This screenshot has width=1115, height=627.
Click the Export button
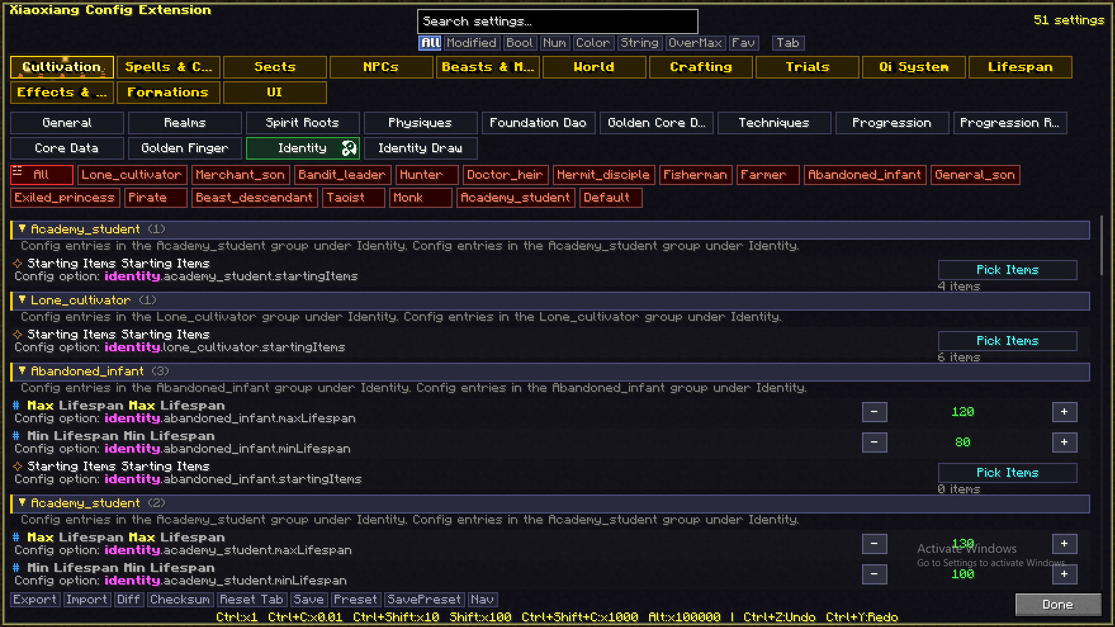point(35,600)
